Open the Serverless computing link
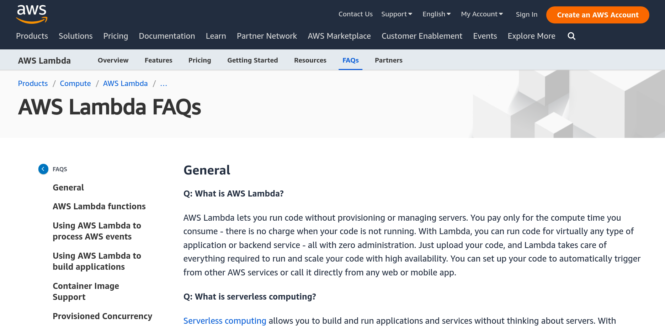Viewport: 665px width, 328px height. [225, 321]
